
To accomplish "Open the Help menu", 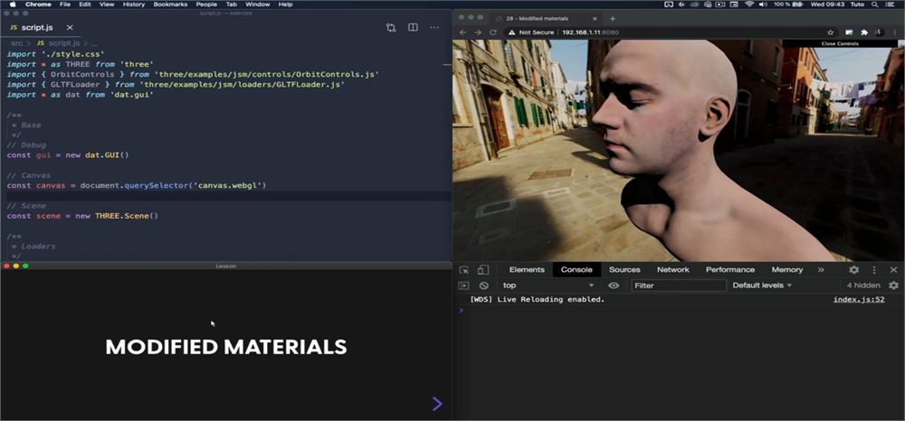I will pos(285,4).
